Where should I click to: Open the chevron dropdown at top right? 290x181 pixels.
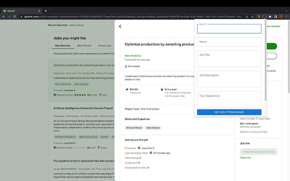tap(286, 10)
